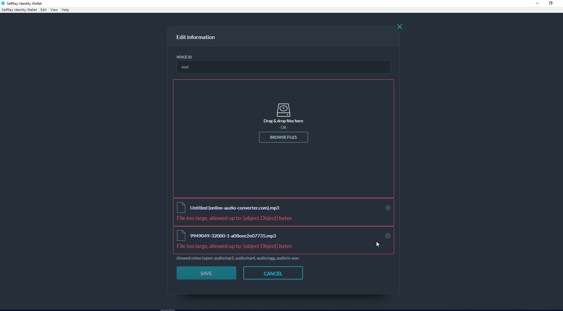Restore down the SelfKey window

pos(551,3)
